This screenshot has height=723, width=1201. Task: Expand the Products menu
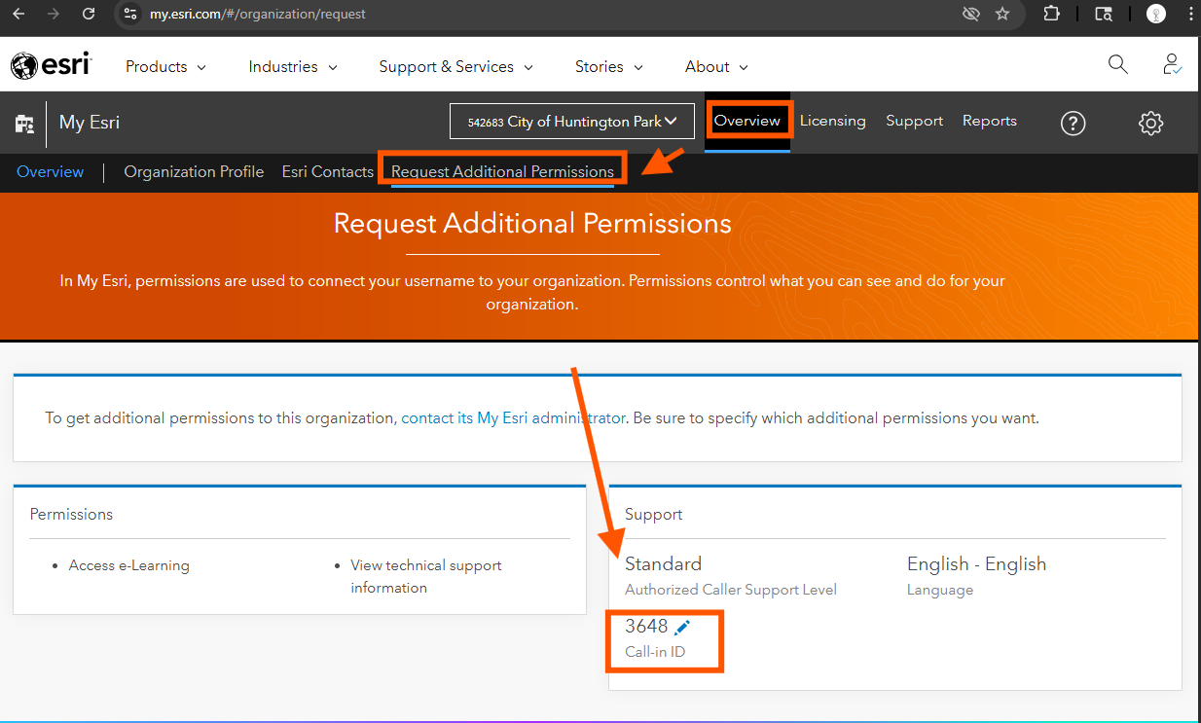[x=165, y=66]
